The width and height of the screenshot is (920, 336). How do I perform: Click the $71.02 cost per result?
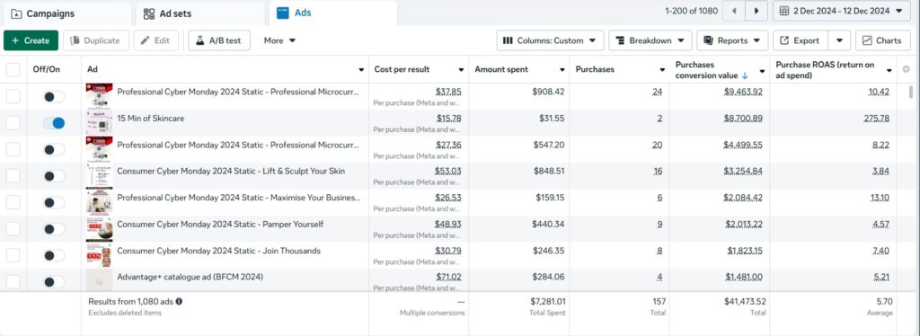(x=449, y=277)
